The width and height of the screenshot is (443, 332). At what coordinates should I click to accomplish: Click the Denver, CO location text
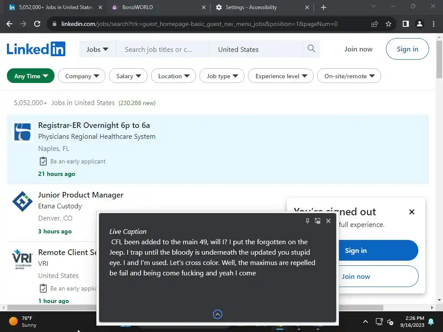pyautogui.click(x=55, y=218)
